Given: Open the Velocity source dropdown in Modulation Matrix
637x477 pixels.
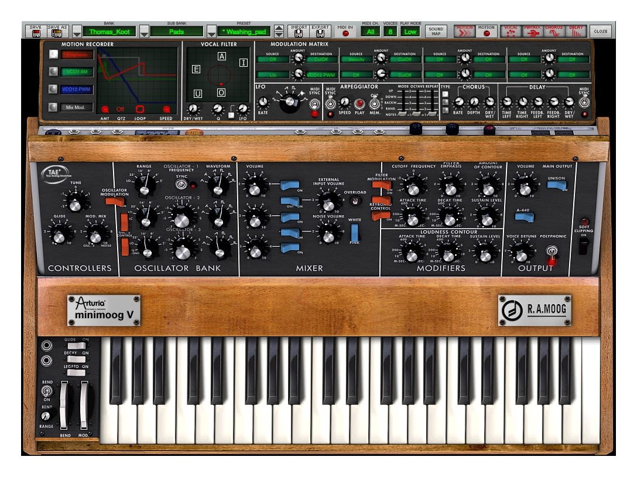Looking at the screenshot, I should point(357,59).
